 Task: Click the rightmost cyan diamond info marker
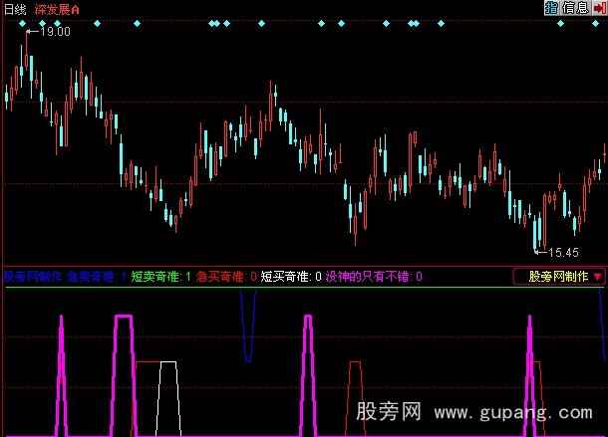595,24
